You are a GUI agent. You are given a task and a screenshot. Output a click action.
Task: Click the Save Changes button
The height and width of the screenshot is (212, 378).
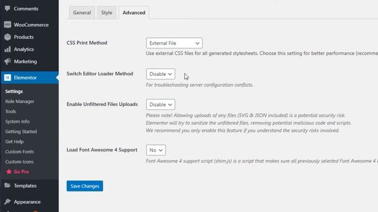point(85,186)
